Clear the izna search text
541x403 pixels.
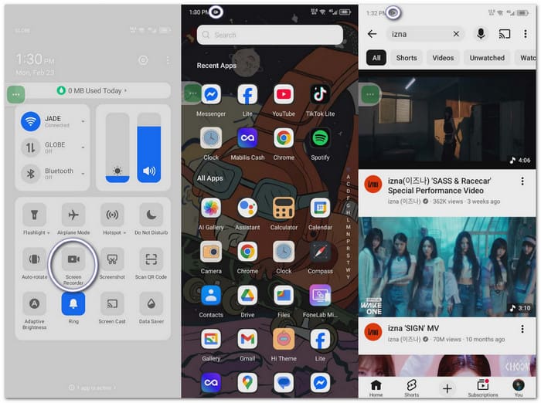(x=456, y=34)
